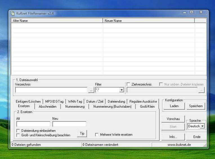Click the www.kuknet.de status bar link
Image resolution: width=215 pixels, height=159 pixels.
(179, 145)
